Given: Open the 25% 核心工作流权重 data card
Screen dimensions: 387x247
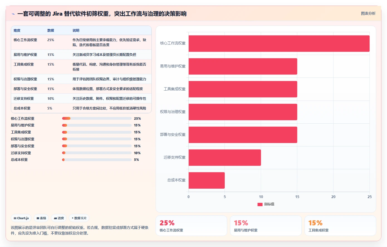Looking at the screenshot, I should tap(191, 226).
